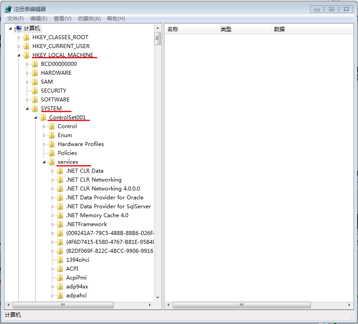Click the .NETFramework folder icon
The height and width of the screenshot is (324, 358).
tap(60, 224)
